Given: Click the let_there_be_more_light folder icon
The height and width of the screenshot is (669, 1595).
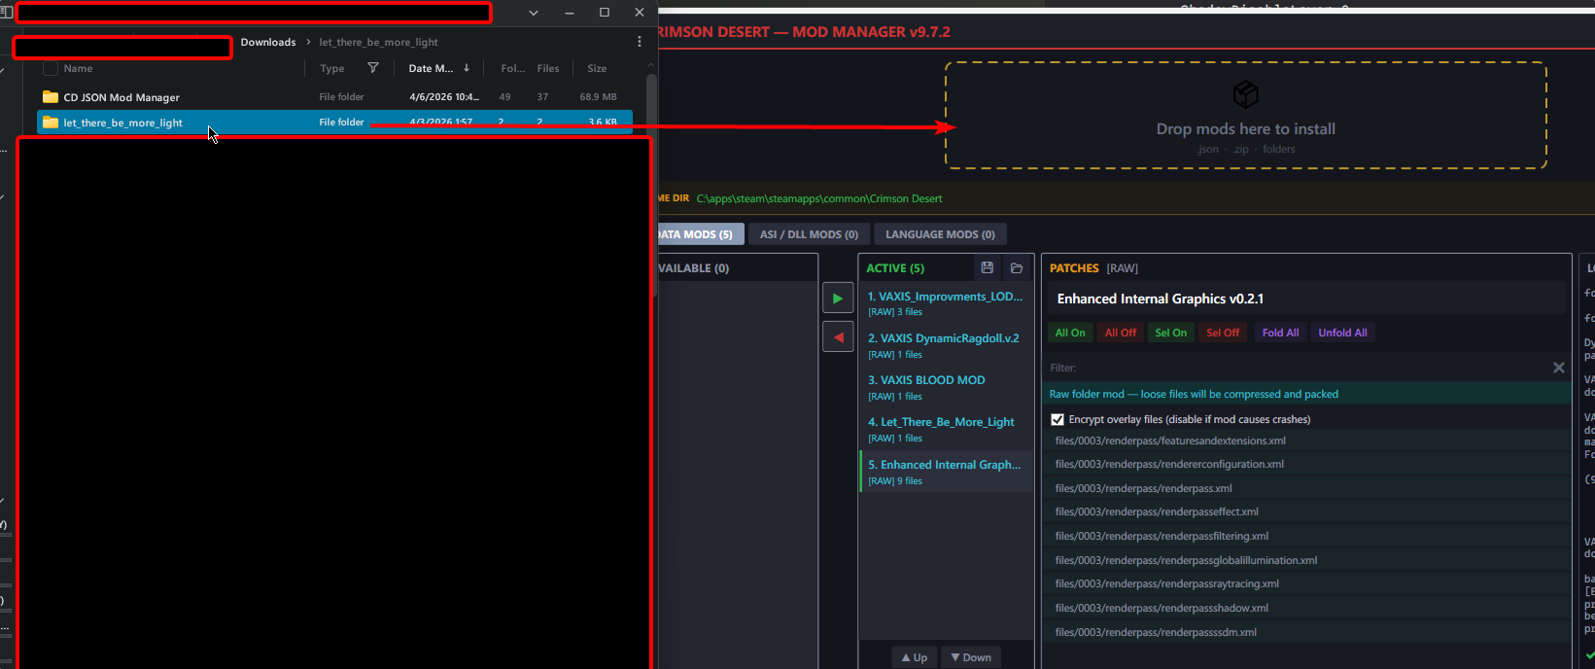Looking at the screenshot, I should pos(51,123).
